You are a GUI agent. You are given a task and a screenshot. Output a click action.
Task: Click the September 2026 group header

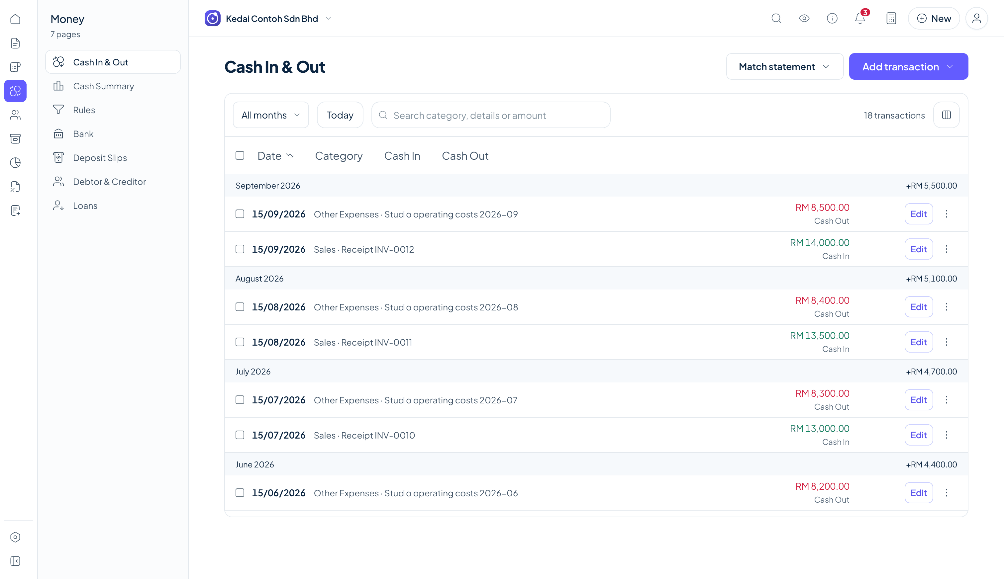(596, 185)
